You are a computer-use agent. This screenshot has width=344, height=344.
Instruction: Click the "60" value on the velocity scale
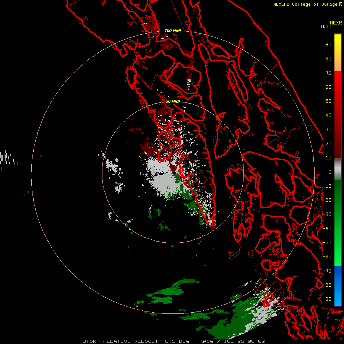(328, 87)
